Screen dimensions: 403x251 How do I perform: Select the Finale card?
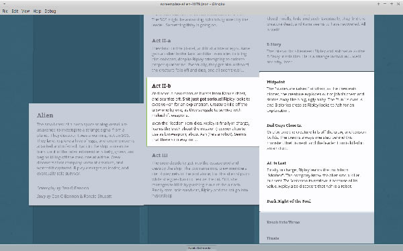(x=316, y=238)
